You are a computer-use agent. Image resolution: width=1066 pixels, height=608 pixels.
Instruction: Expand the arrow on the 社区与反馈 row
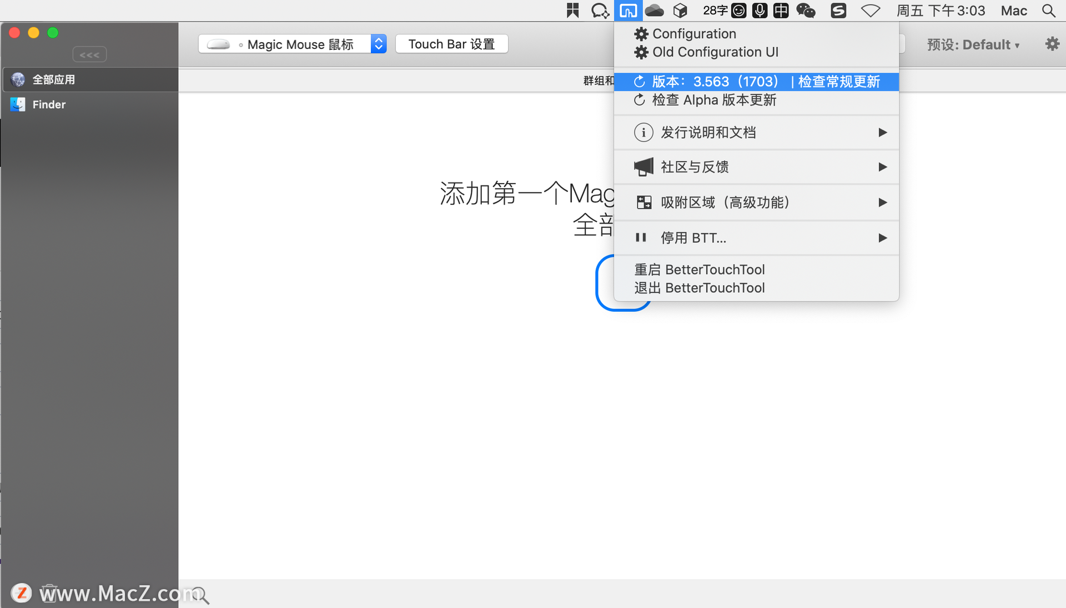[882, 167]
